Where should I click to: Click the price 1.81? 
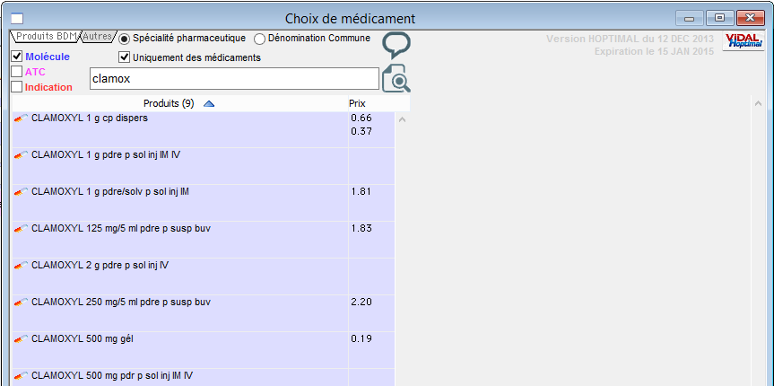(x=361, y=192)
